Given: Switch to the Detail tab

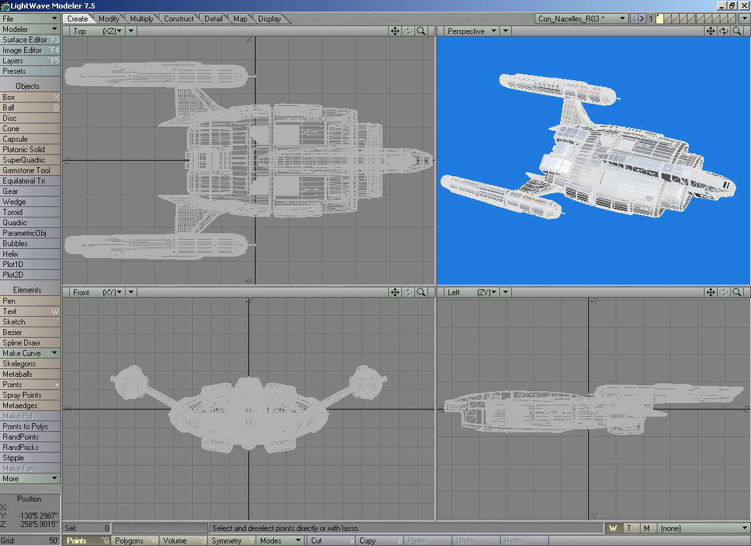Looking at the screenshot, I should point(213,19).
